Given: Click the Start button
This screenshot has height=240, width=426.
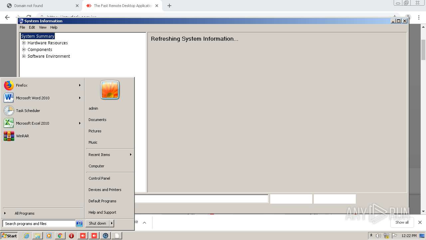Looking at the screenshot, I should click(x=9, y=236).
